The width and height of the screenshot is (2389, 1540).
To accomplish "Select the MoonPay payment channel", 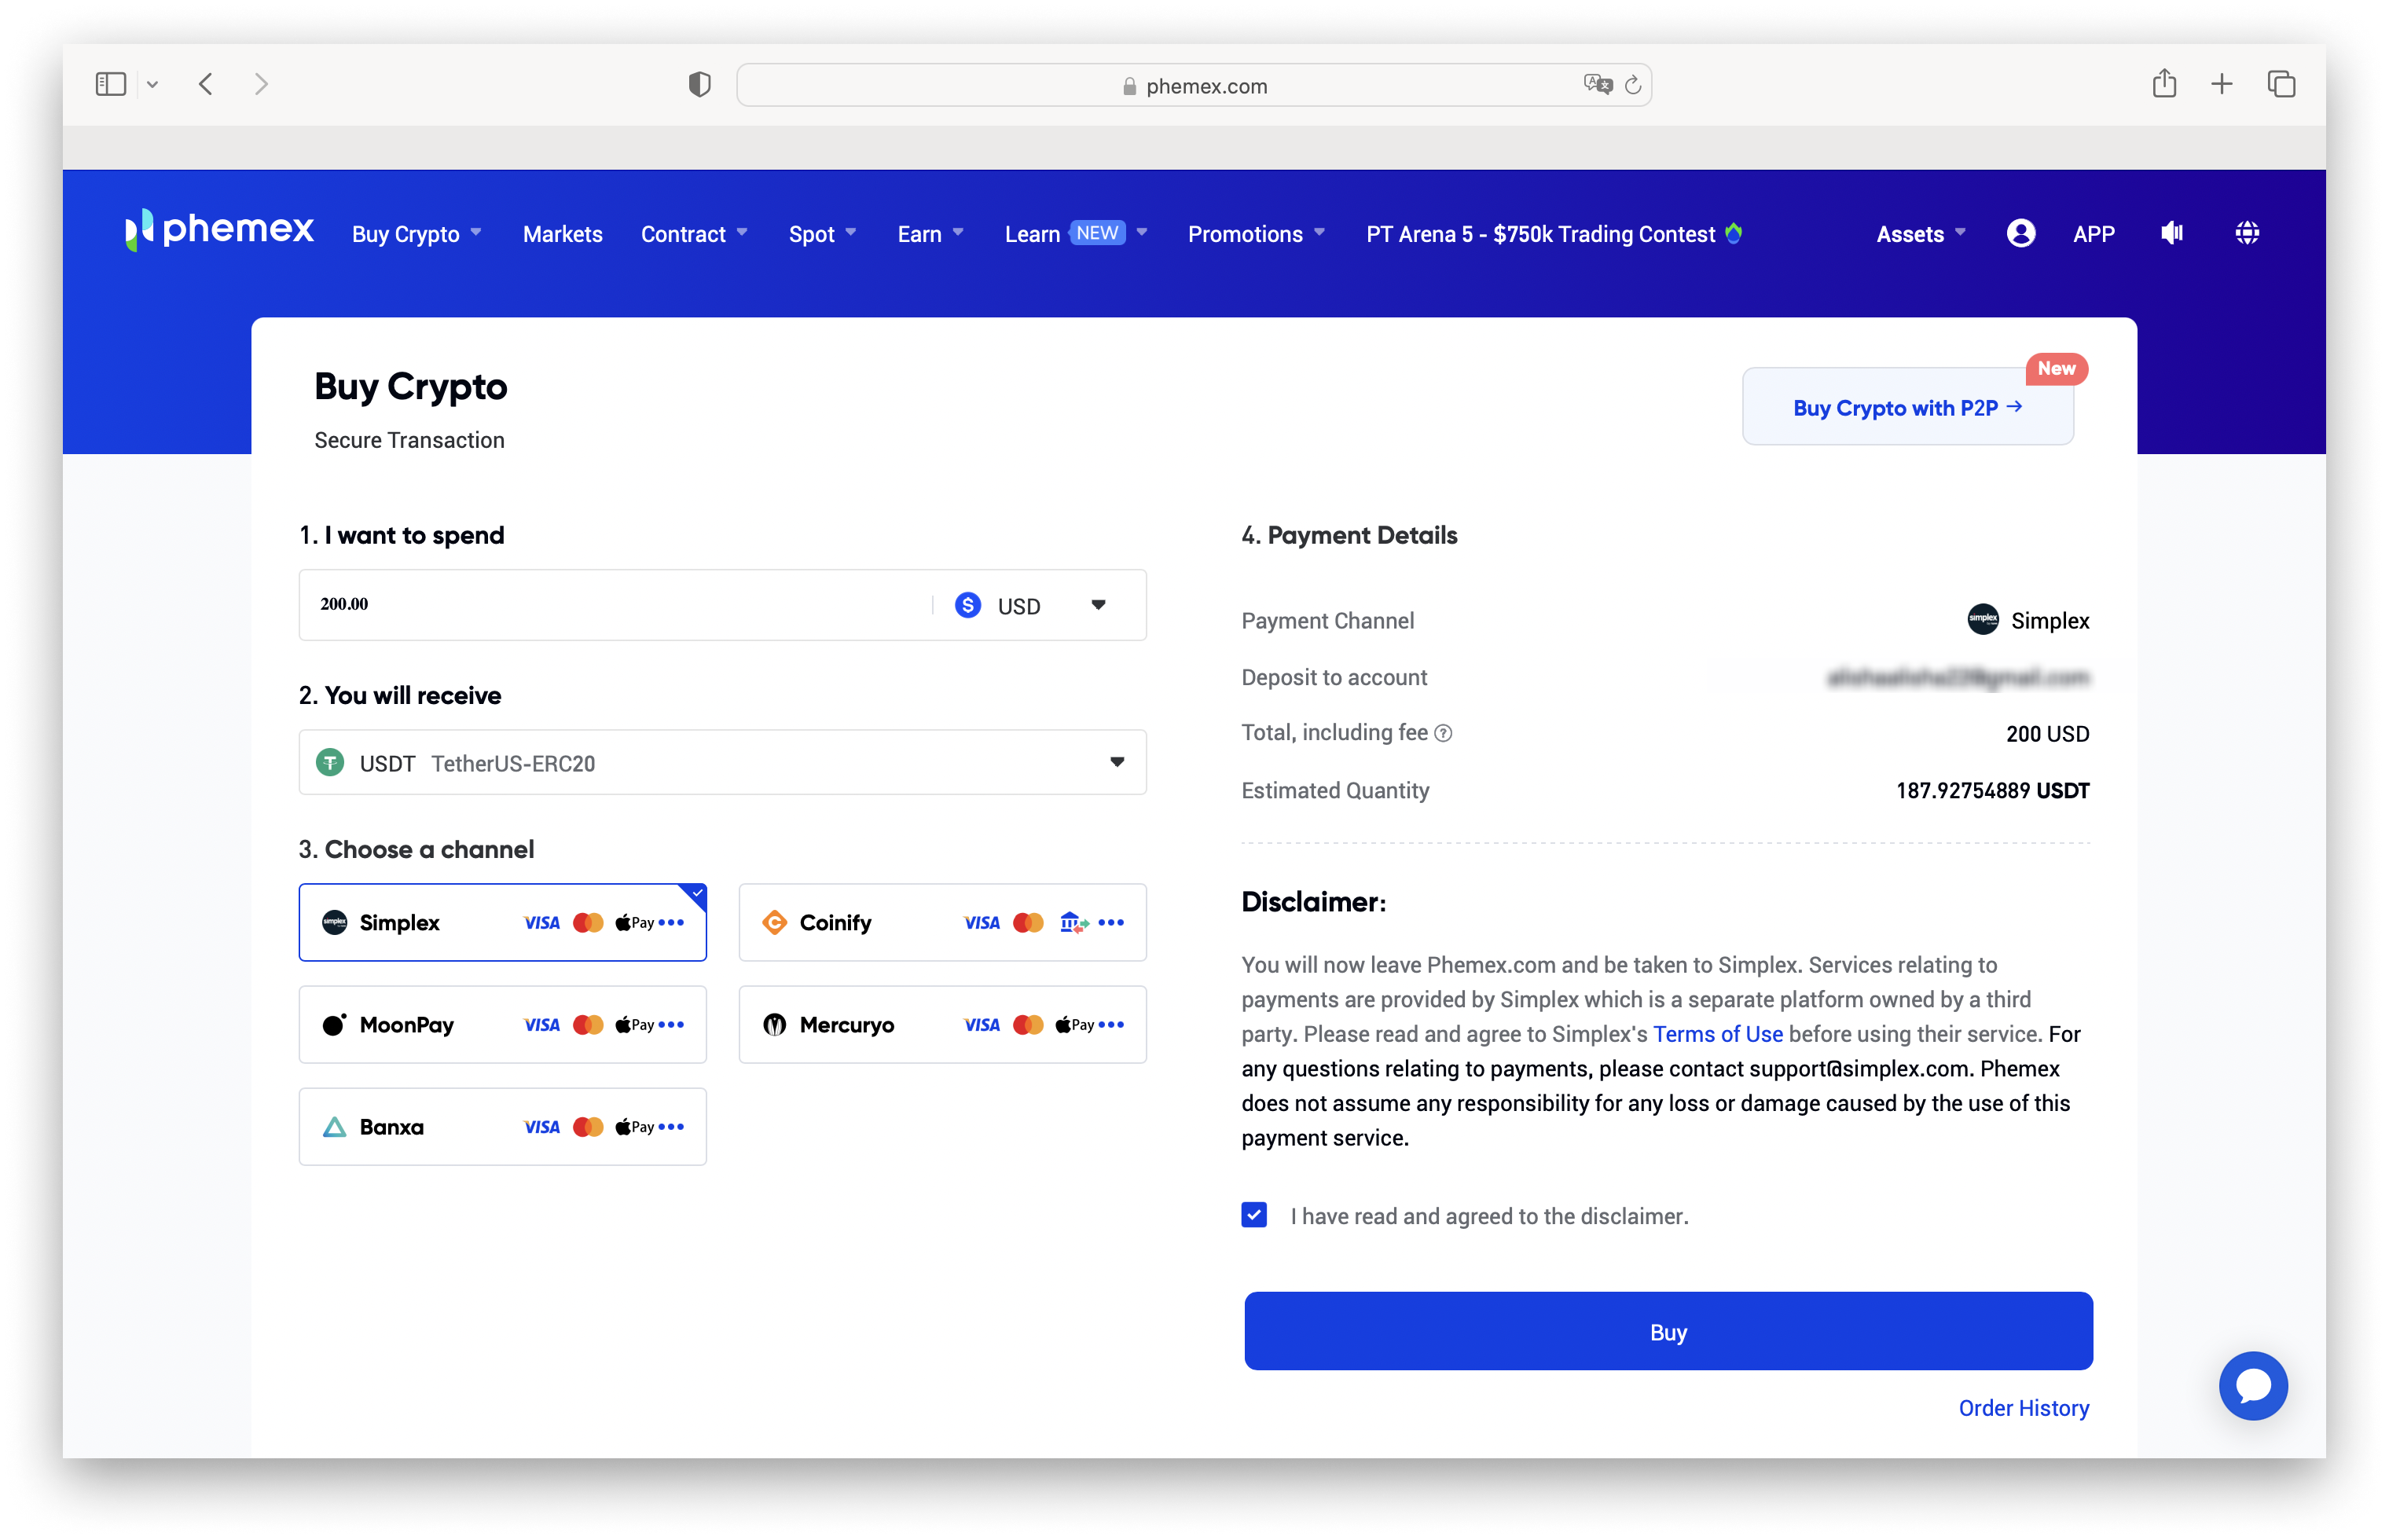I will point(502,1024).
